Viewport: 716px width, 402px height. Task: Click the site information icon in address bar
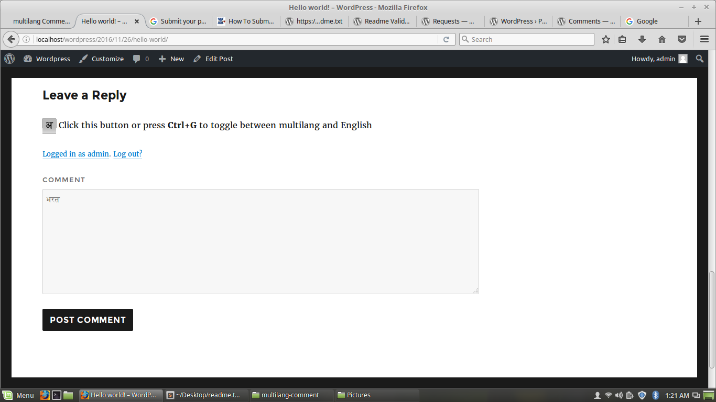[x=26, y=39]
